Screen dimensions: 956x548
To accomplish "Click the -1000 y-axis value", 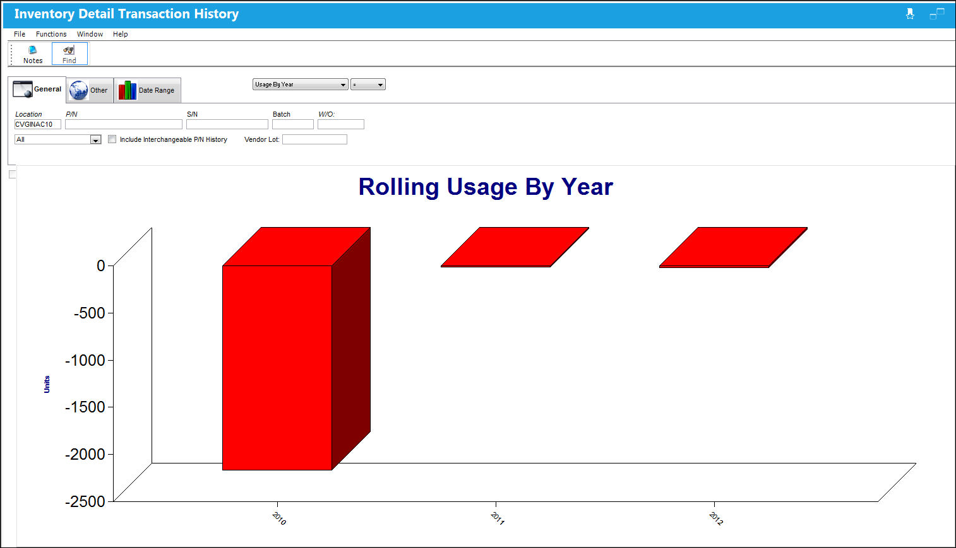I will click(85, 360).
